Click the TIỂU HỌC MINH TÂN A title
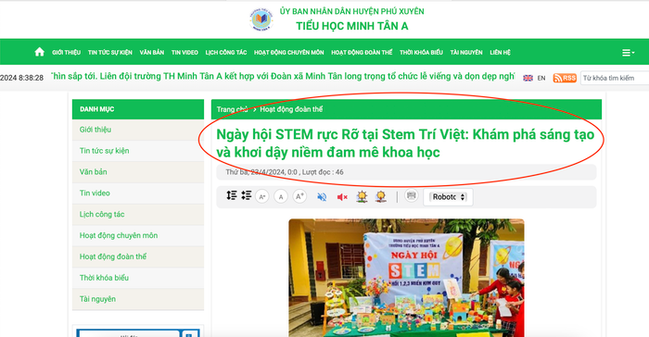This screenshot has height=337, width=649. pos(352,26)
